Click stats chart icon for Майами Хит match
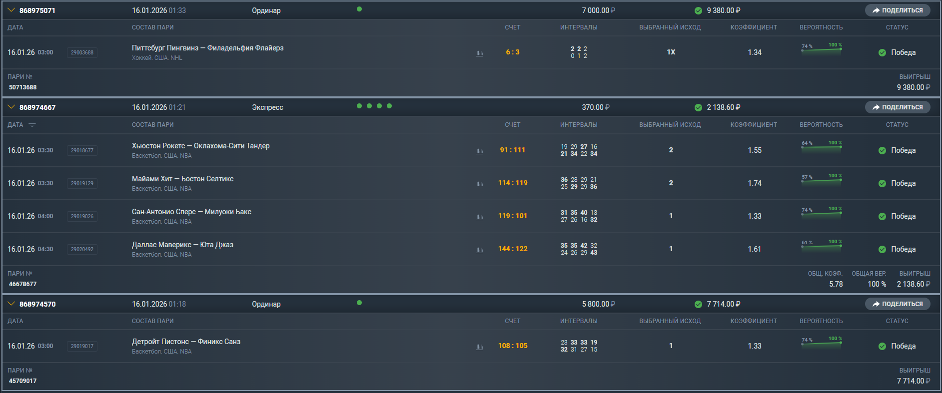This screenshot has width=942, height=393. coord(479,184)
